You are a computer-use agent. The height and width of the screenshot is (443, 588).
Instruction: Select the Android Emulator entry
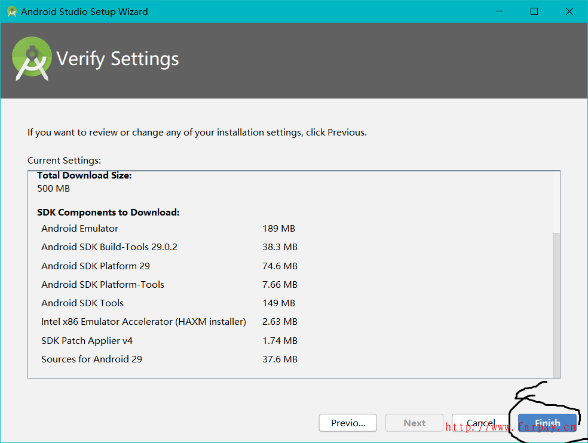click(x=79, y=228)
